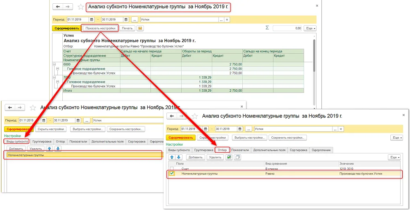The image size is (410, 210).
Task: Uncheck the Номенклатурные группы filter checkbox
Action: (x=171, y=174)
